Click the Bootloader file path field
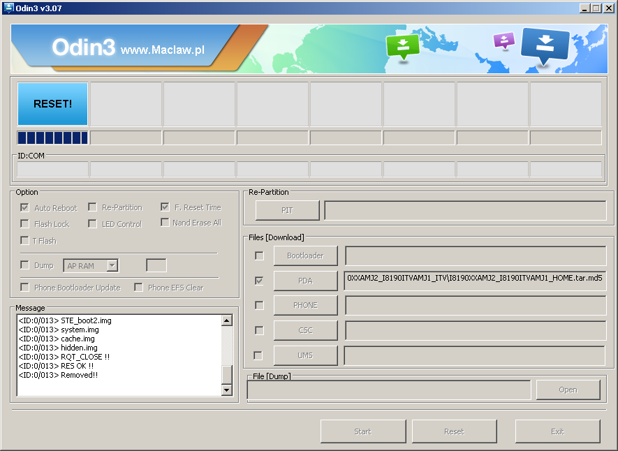The image size is (618, 451). (x=476, y=256)
